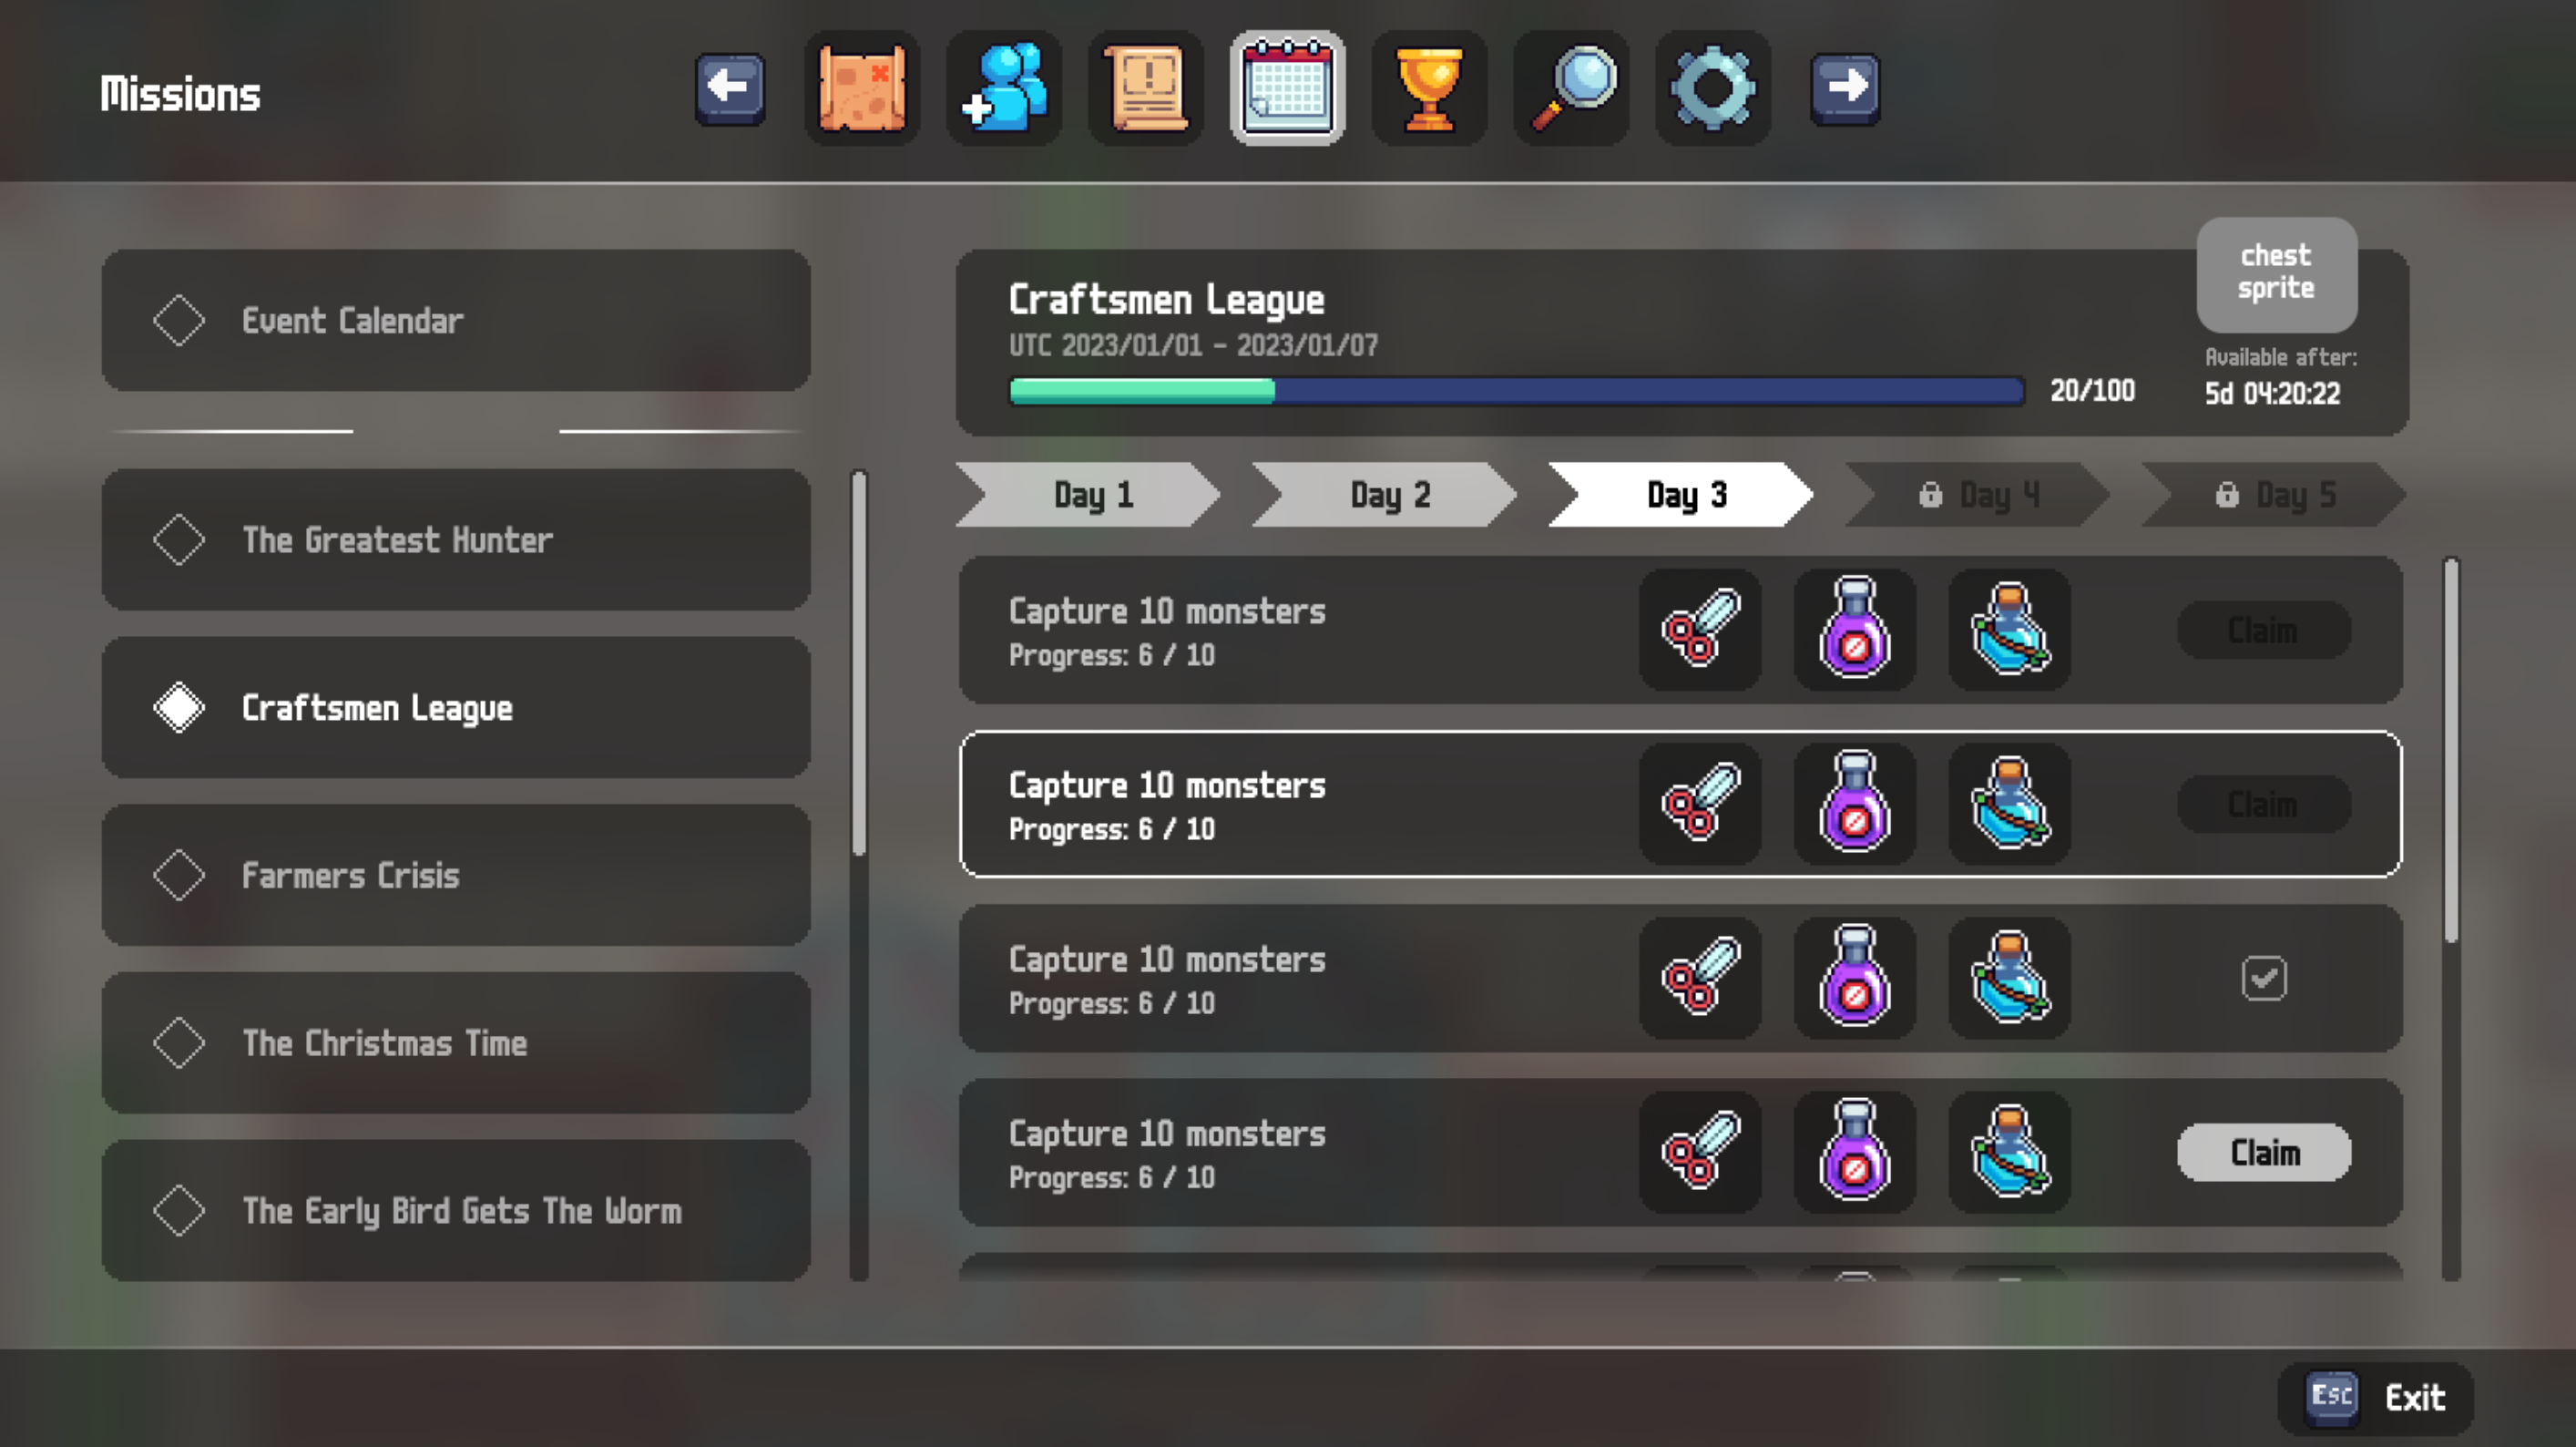Open the quest scroll icon
Screen dimensions: 2576x1447
(1145, 88)
